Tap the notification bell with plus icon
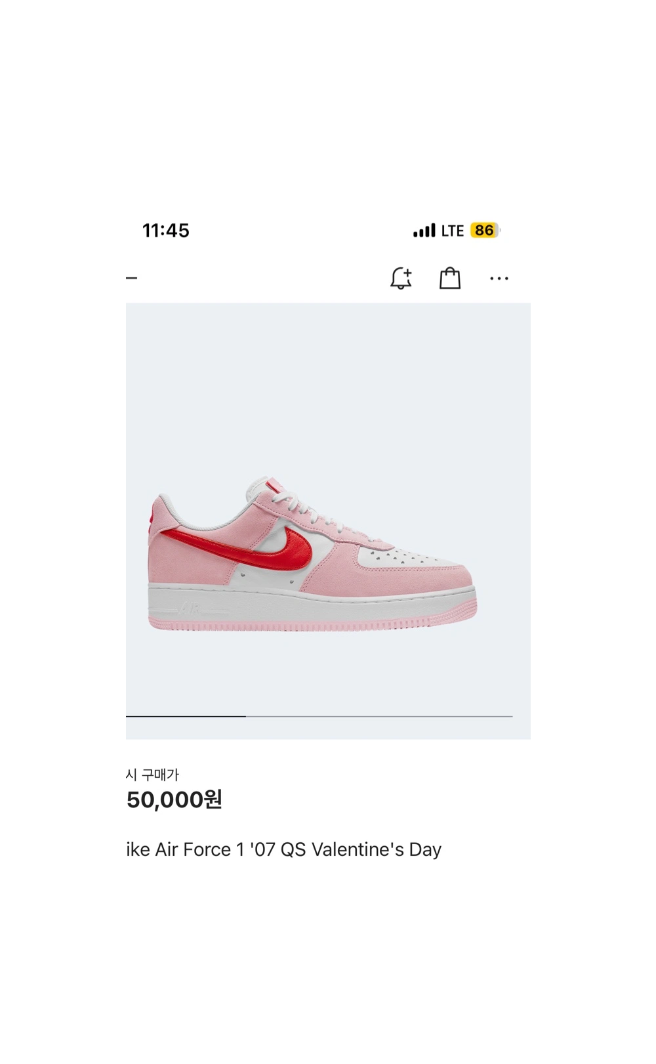656x1064 pixels. tap(401, 278)
